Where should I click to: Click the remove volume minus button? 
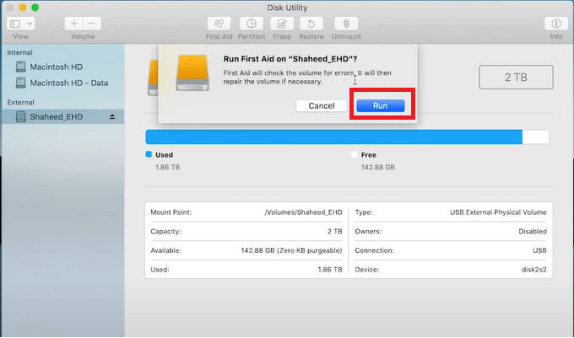click(91, 24)
